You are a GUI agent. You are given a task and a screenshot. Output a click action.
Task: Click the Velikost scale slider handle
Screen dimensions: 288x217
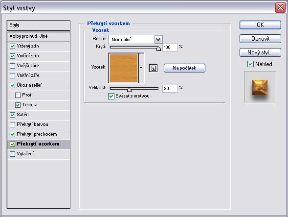(129, 90)
